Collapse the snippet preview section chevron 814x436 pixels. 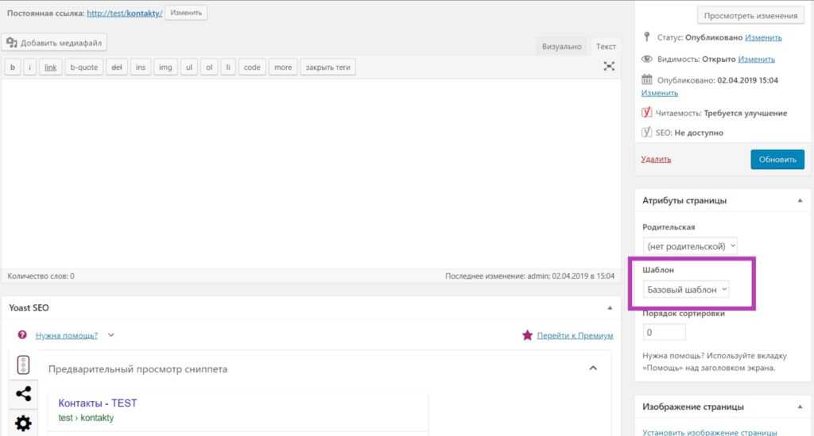coord(593,368)
